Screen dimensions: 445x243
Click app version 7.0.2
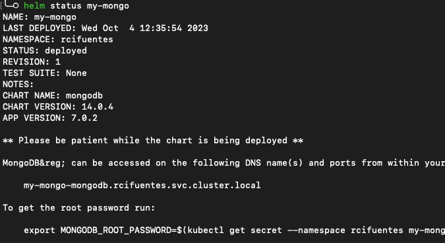click(x=84, y=118)
